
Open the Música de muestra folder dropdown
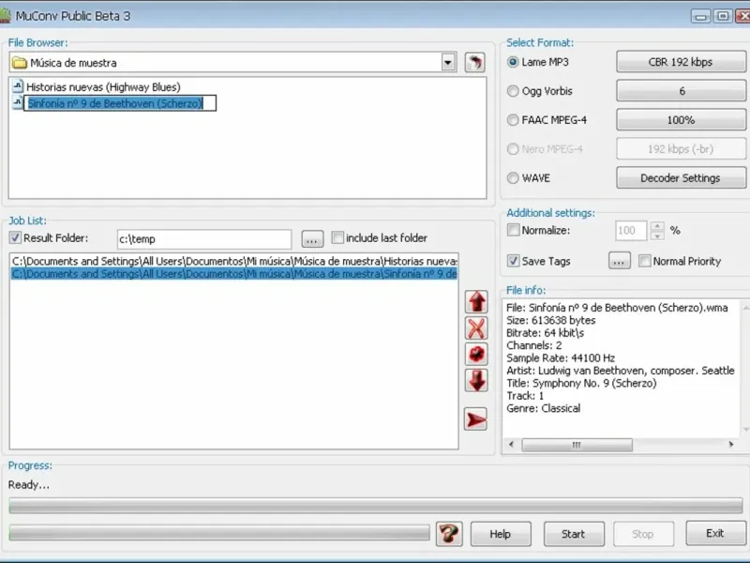pos(448,62)
